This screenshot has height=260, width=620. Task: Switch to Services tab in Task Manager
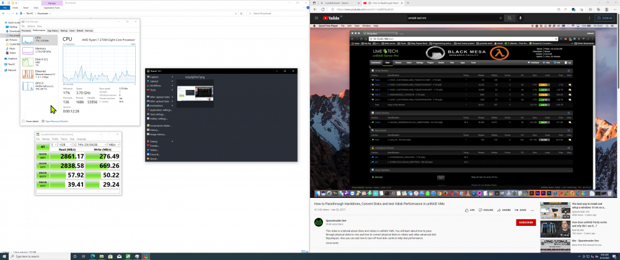[x=89, y=30]
